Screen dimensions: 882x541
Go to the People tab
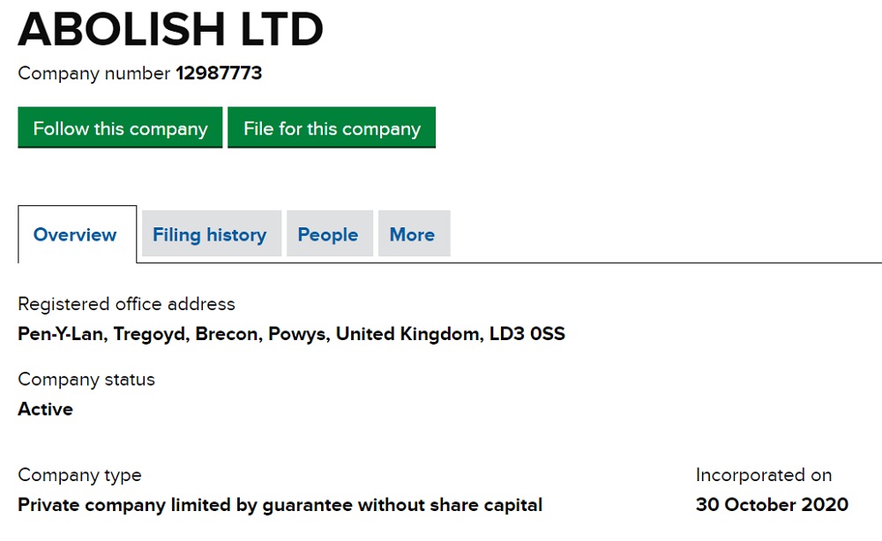point(328,234)
